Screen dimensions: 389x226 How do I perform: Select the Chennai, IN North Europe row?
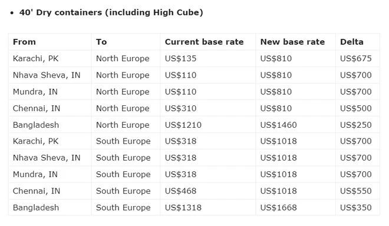point(194,108)
